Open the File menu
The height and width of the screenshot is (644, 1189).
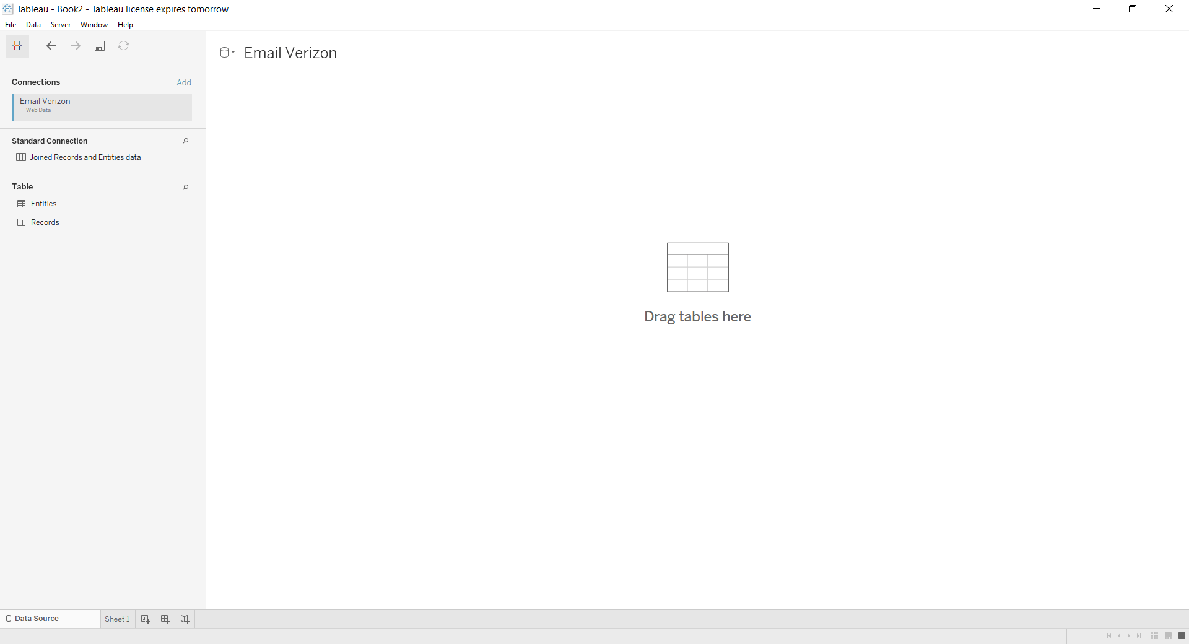pyautogui.click(x=11, y=25)
